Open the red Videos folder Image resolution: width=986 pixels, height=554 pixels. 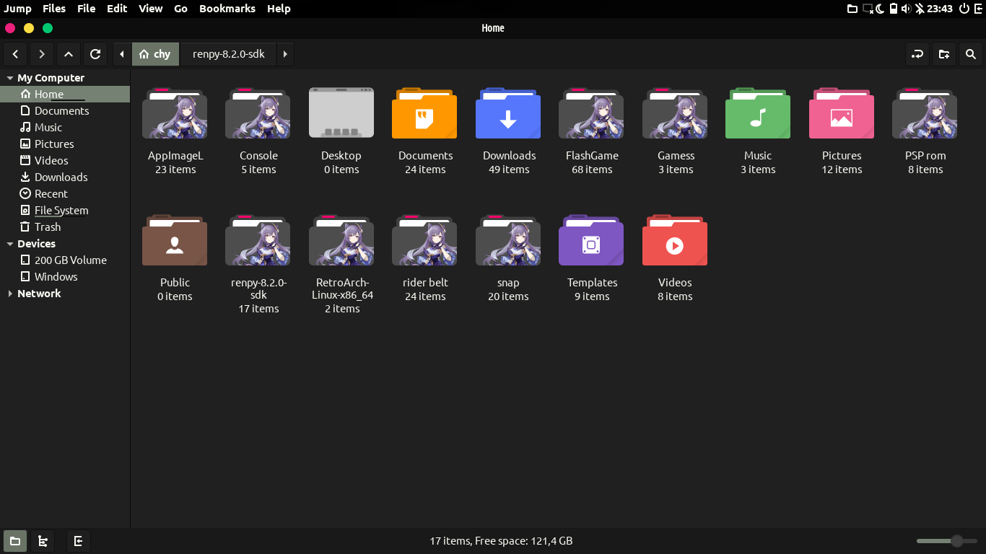(x=675, y=240)
